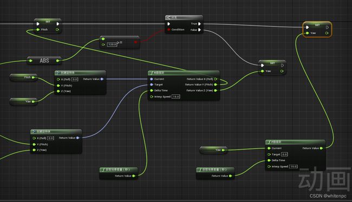This screenshot has height=202, width=352.
Task: Click the ABS node's input pin
Action: (x=30, y=61)
